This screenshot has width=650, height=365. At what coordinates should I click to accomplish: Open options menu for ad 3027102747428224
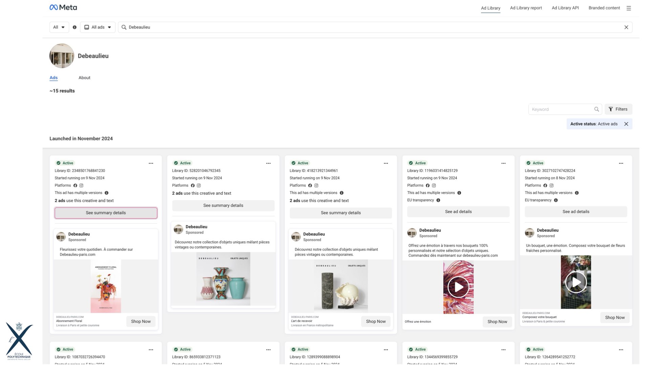pyautogui.click(x=621, y=163)
